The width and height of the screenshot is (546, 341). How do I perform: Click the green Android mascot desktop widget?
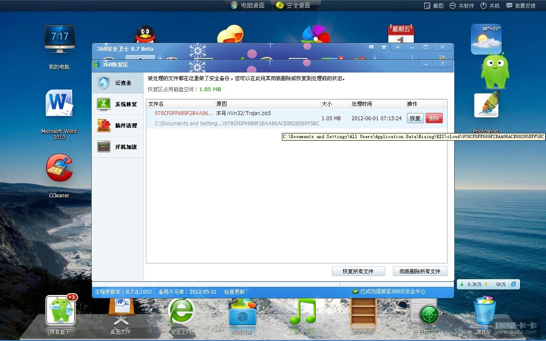(495, 71)
